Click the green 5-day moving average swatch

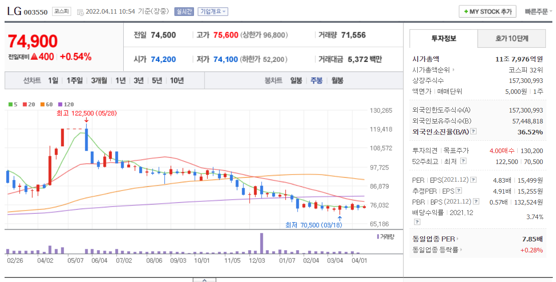pos(10,104)
